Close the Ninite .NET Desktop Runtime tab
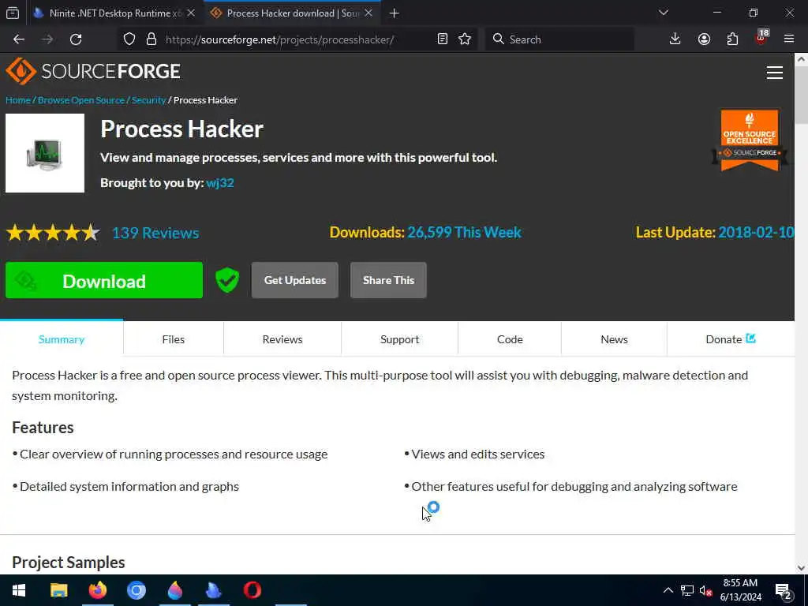This screenshot has width=808, height=606. click(191, 13)
